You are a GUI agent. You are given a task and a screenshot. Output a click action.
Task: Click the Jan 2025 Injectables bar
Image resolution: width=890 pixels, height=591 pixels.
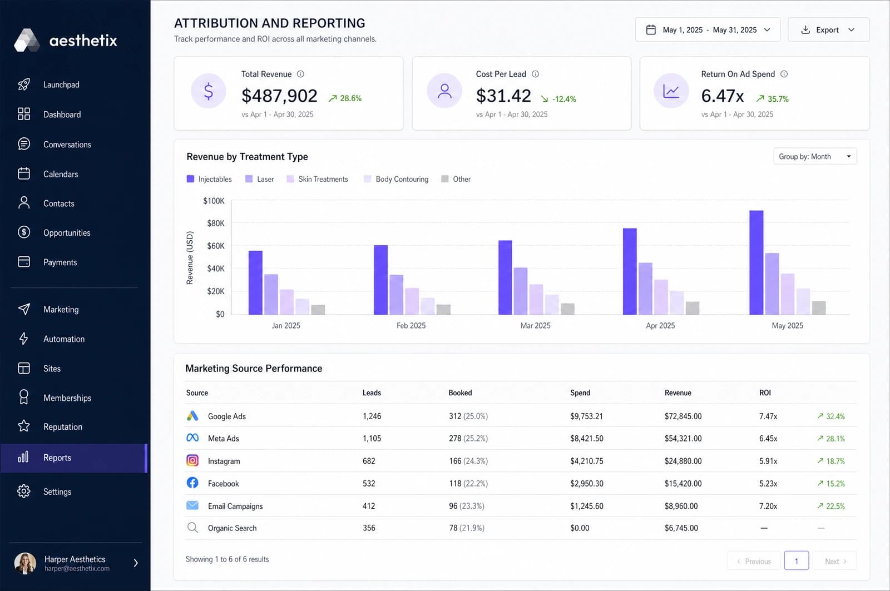point(255,282)
